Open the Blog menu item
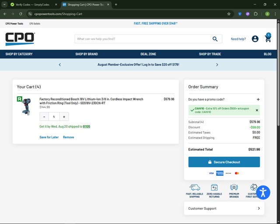 pyautogui.click(x=267, y=54)
